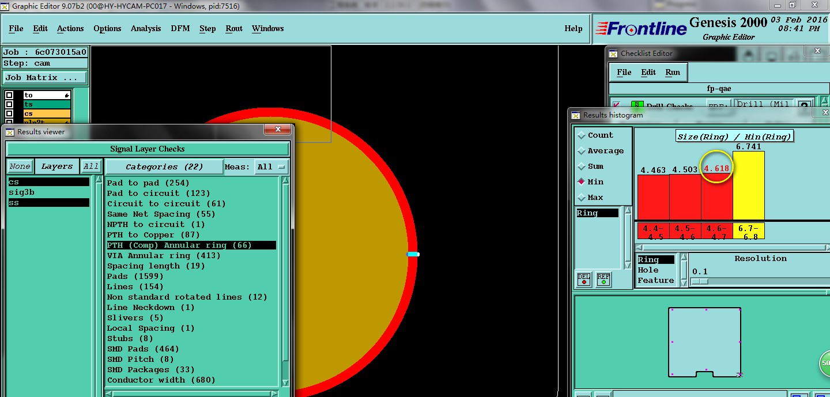The height and width of the screenshot is (397, 830).
Task: Click the board outline thumbnail preview
Action: coord(704,342)
